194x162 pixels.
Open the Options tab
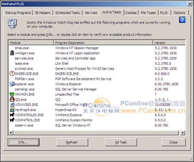pyautogui.click(x=179, y=13)
